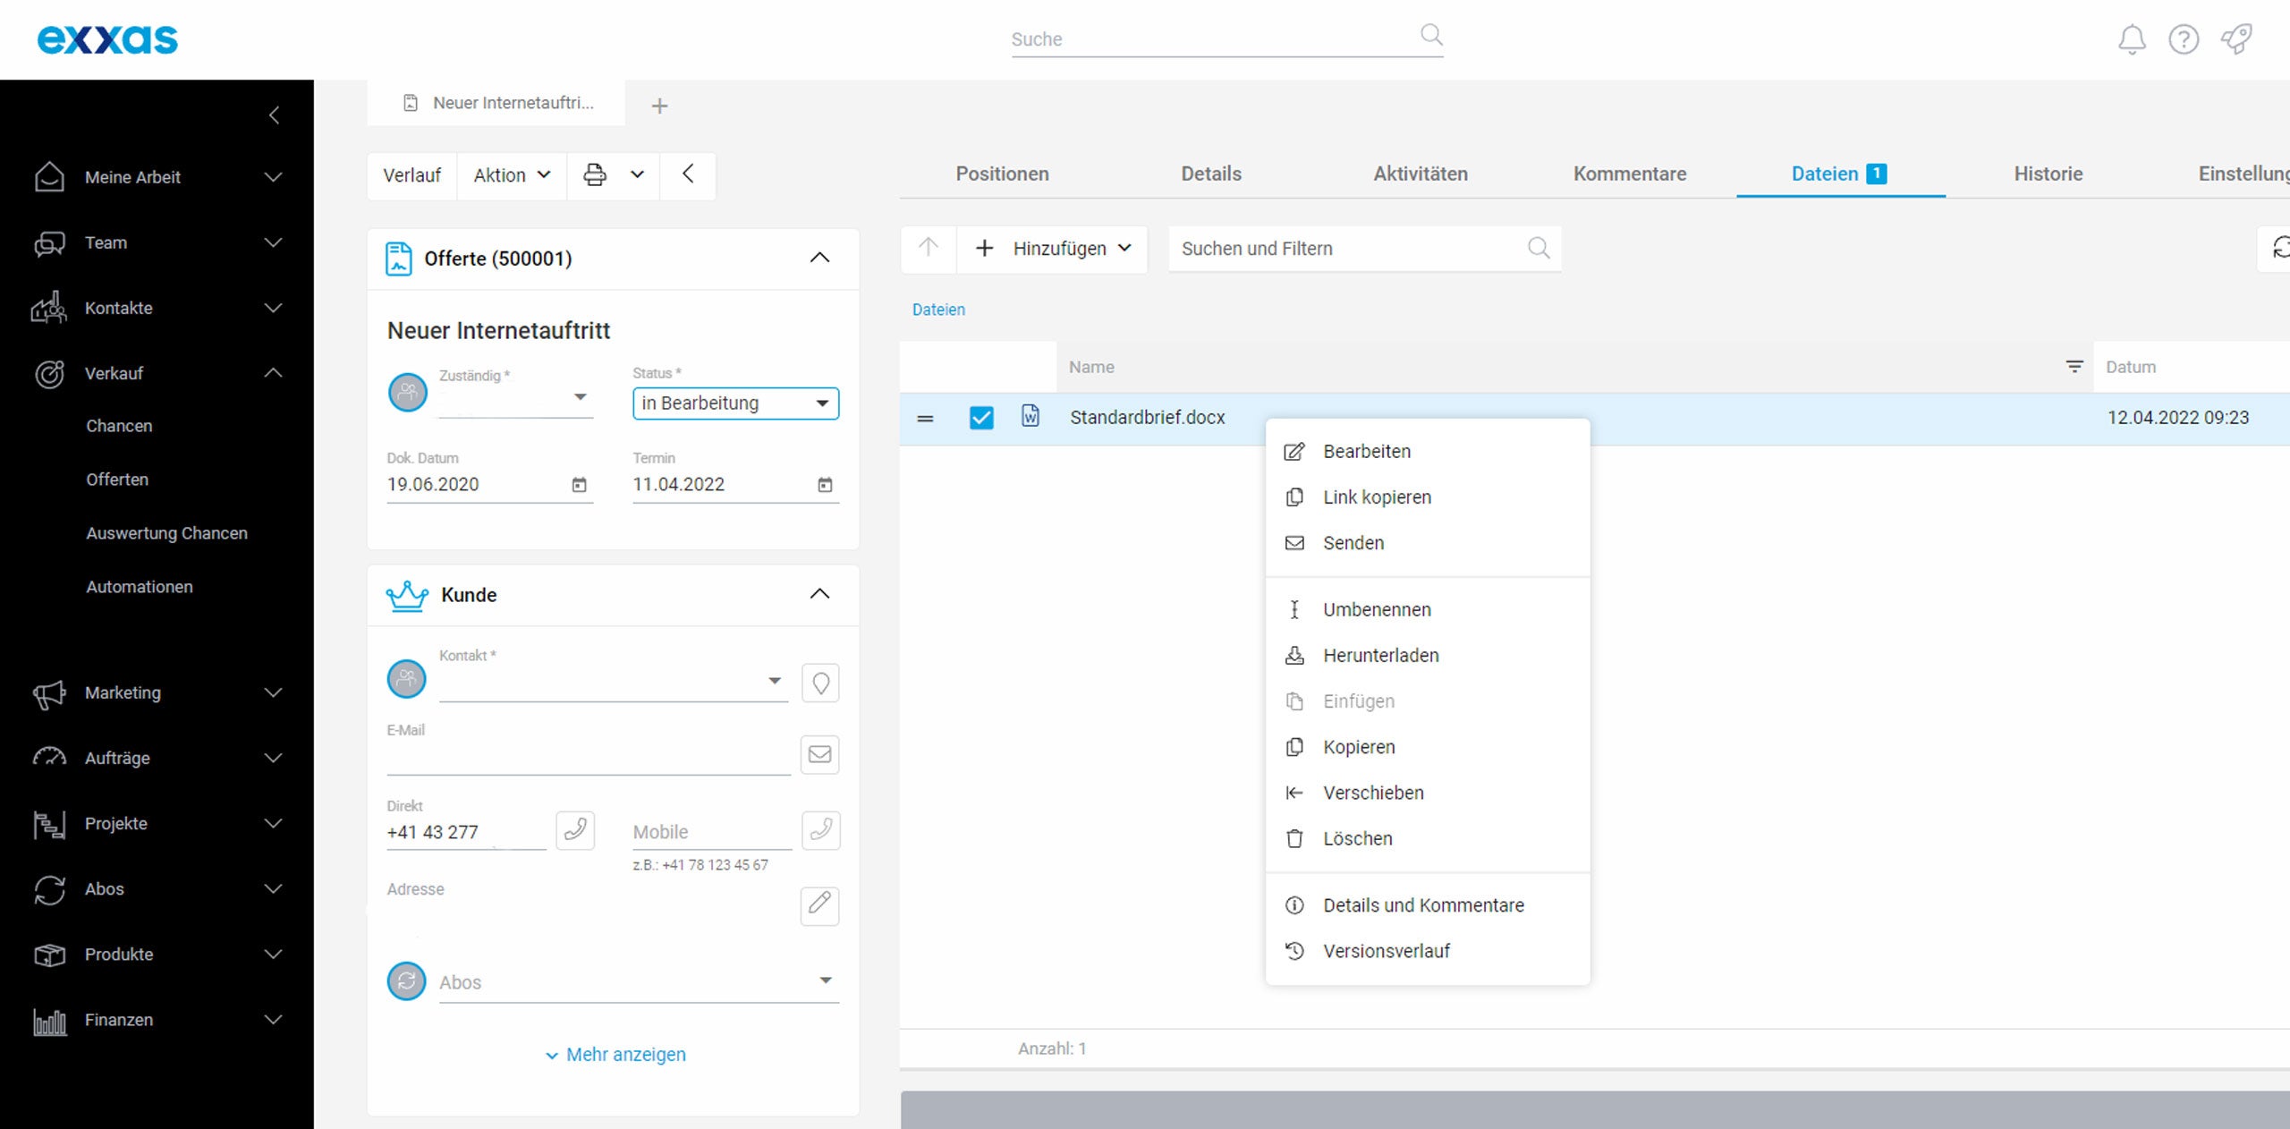Click the email envelope icon beside E-Mail field

(819, 754)
